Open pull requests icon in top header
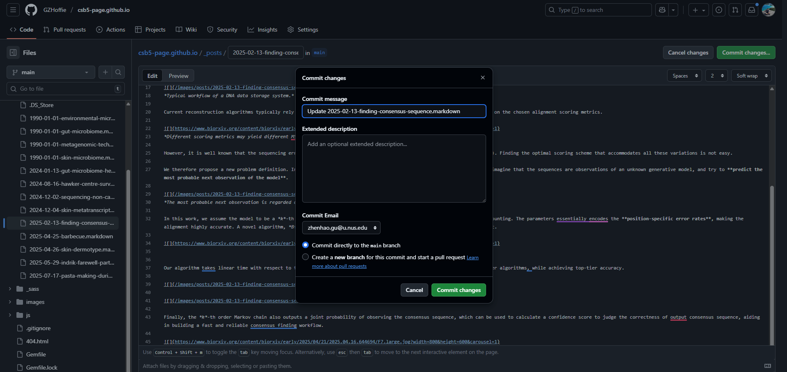 735,10
